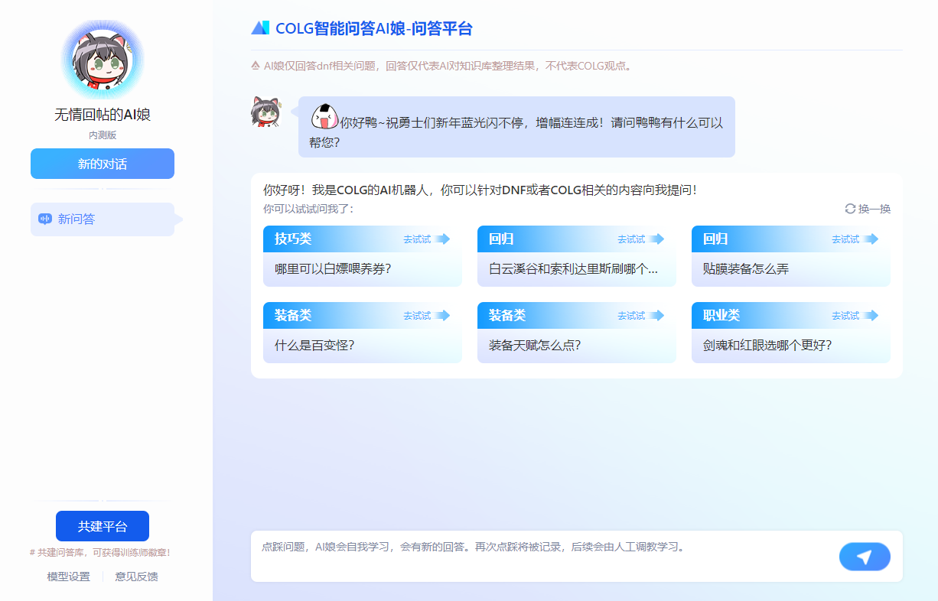Viewport: 938px width, 601px height.
Task: Click the refresh icon next to 换一换
Action: coord(850,209)
